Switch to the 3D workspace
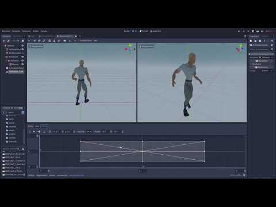Image resolution: width=276 pixels, height=207 pixels. pyautogui.click(x=135, y=31)
